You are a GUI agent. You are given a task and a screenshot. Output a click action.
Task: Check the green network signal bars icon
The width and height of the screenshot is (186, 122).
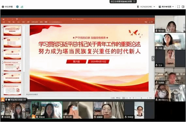pos(22,7)
